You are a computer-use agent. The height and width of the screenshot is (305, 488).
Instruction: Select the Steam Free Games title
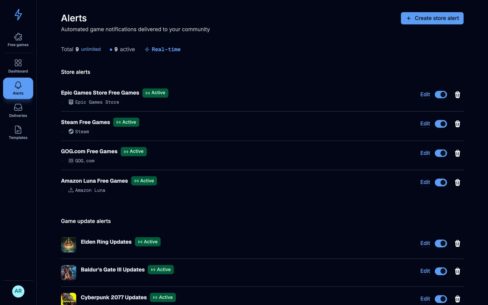click(x=85, y=122)
